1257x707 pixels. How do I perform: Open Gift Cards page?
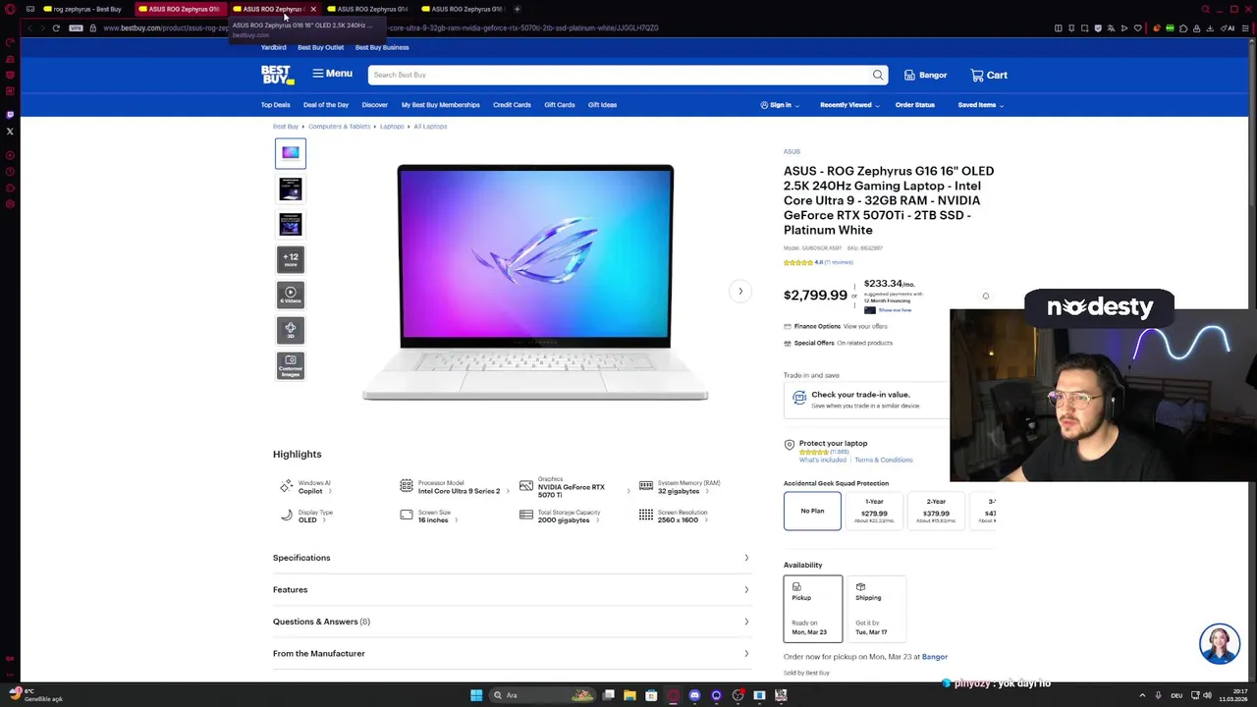[559, 105]
